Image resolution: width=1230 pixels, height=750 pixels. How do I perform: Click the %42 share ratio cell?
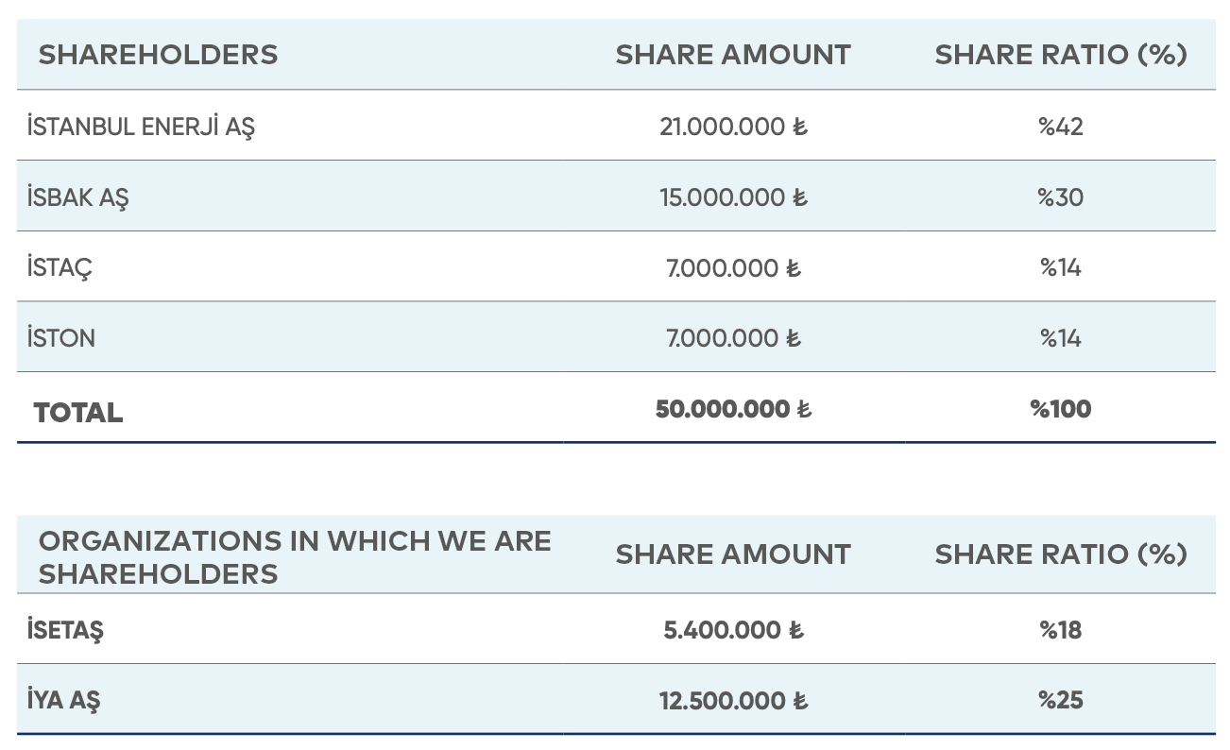click(1060, 127)
